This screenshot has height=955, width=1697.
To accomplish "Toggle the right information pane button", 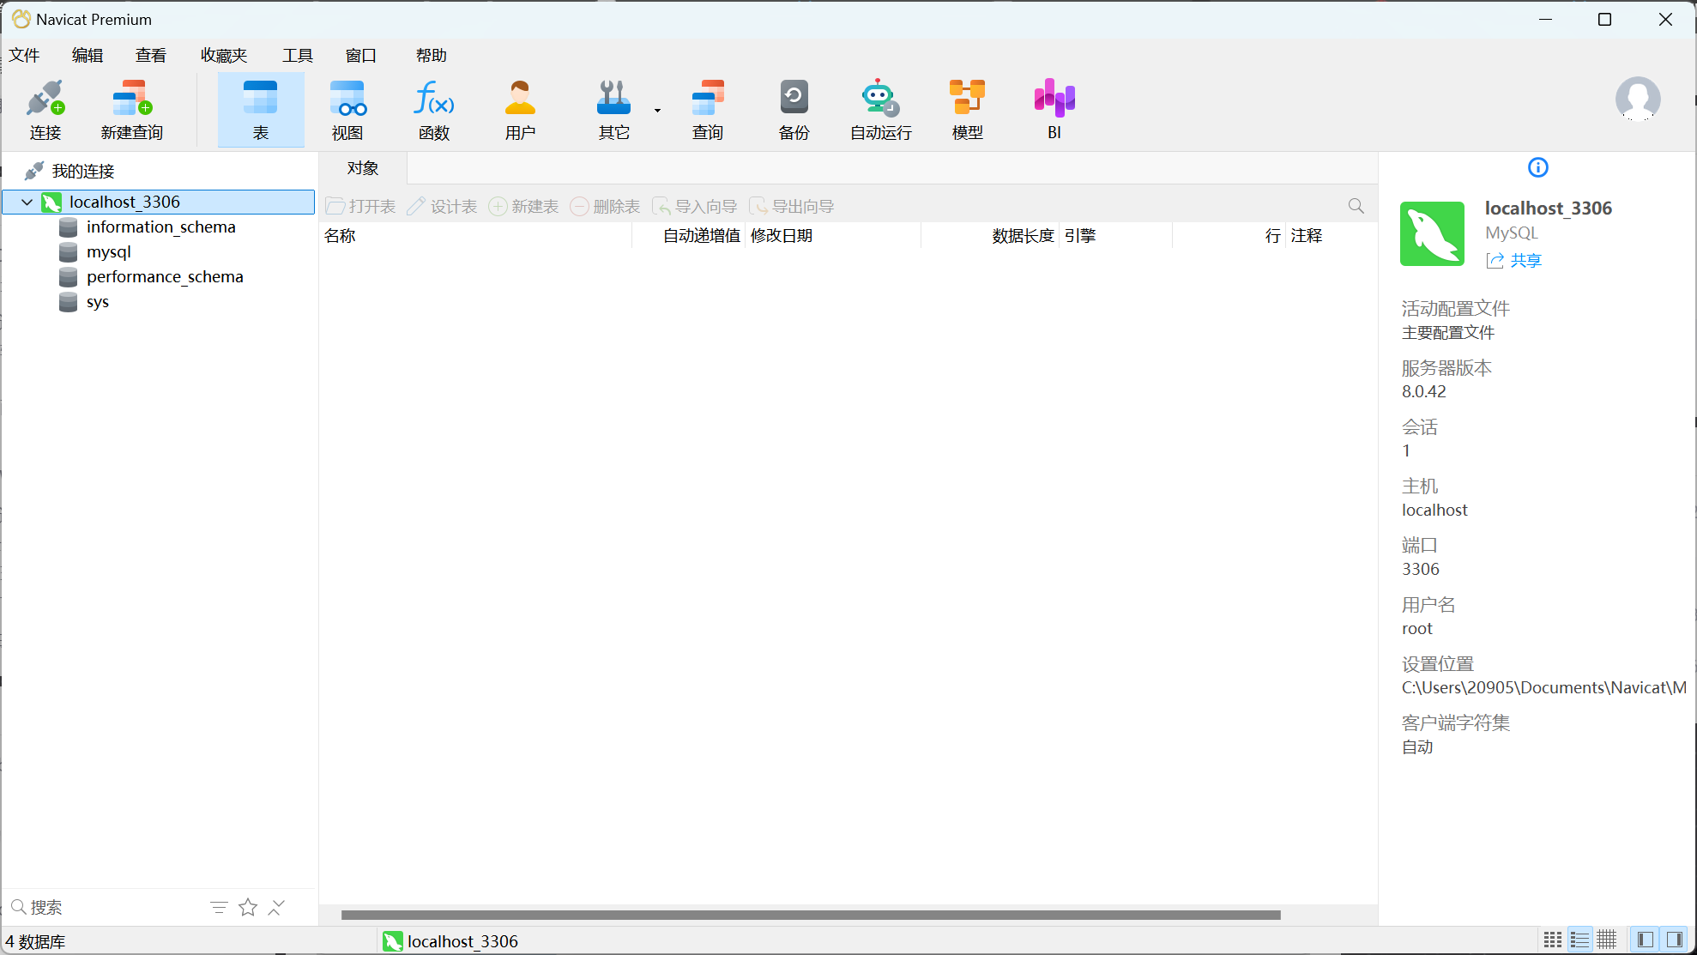I will click(1674, 940).
